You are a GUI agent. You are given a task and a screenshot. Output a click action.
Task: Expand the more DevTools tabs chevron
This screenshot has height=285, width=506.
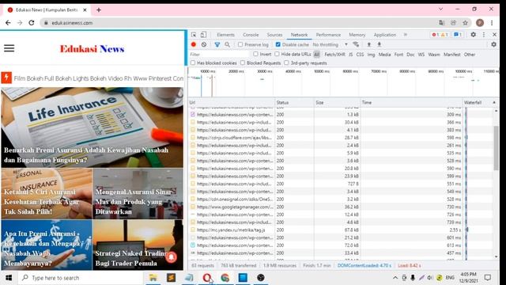406,35
